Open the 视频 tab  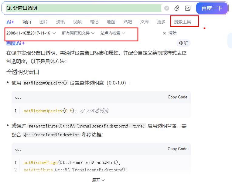pyautogui.click(x=77, y=22)
